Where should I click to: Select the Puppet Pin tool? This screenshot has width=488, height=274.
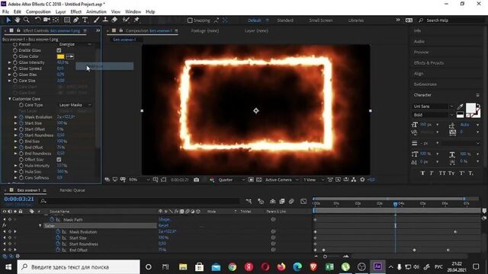coord(136,20)
